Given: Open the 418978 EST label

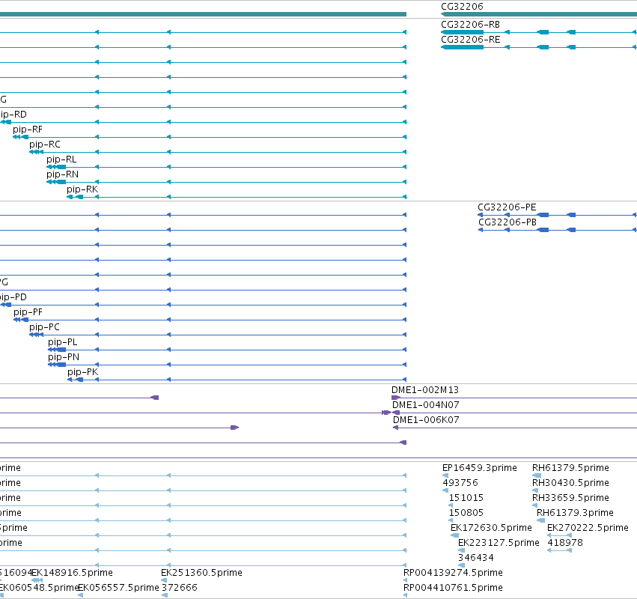Looking at the screenshot, I should tap(565, 543).
